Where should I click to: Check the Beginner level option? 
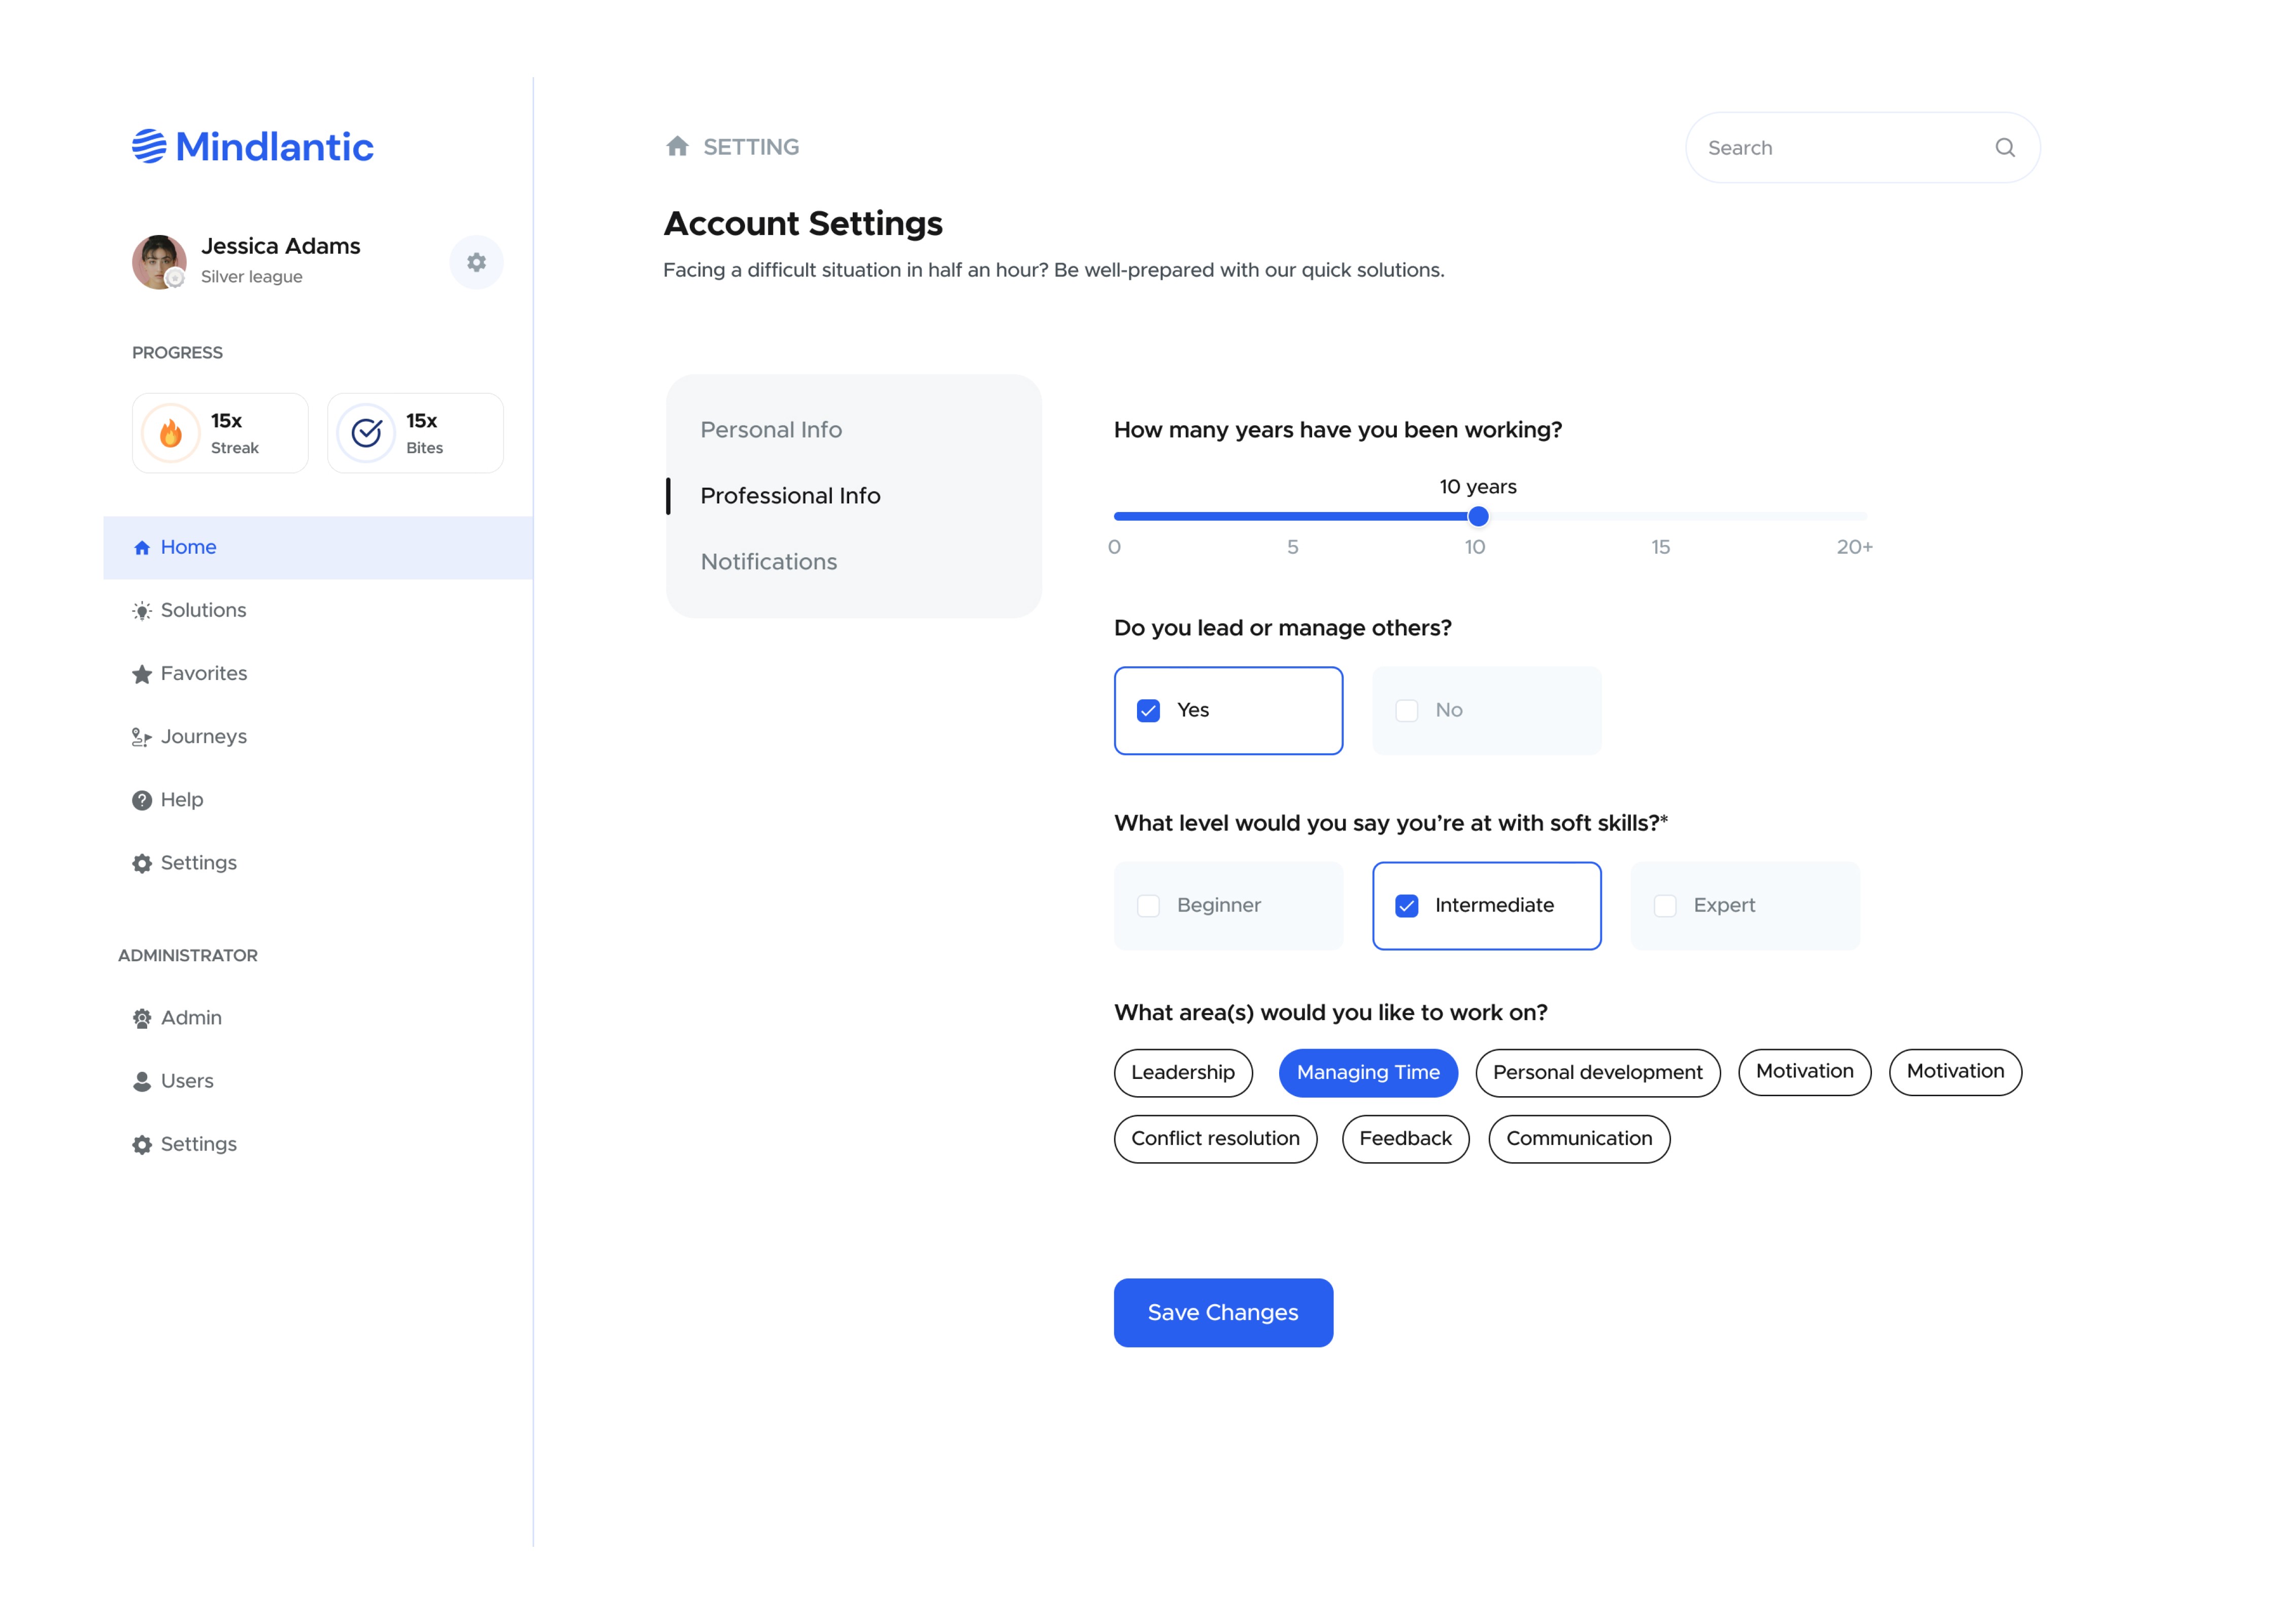(x=1148, y=905)
